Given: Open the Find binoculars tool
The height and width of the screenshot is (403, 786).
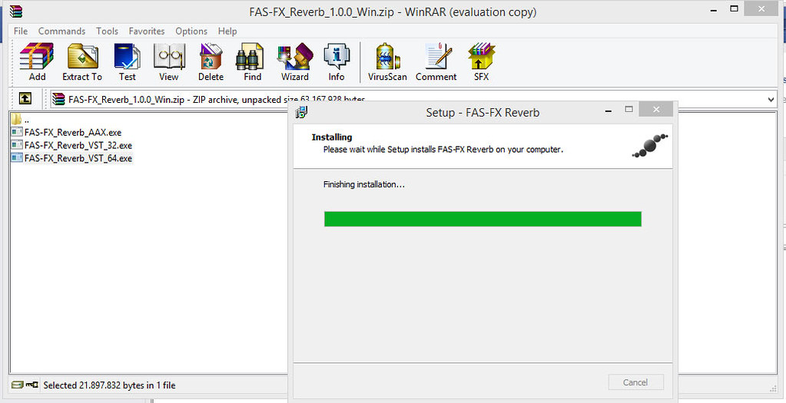Looking at the screenshot, I should [x=253, y=61].
